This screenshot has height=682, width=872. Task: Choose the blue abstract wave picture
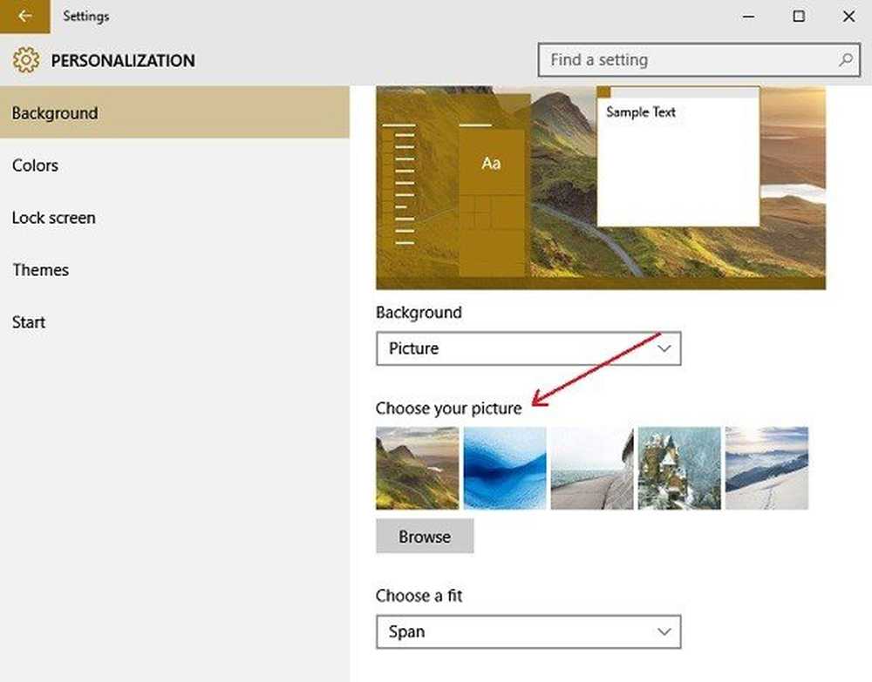[x=505, y=468]
